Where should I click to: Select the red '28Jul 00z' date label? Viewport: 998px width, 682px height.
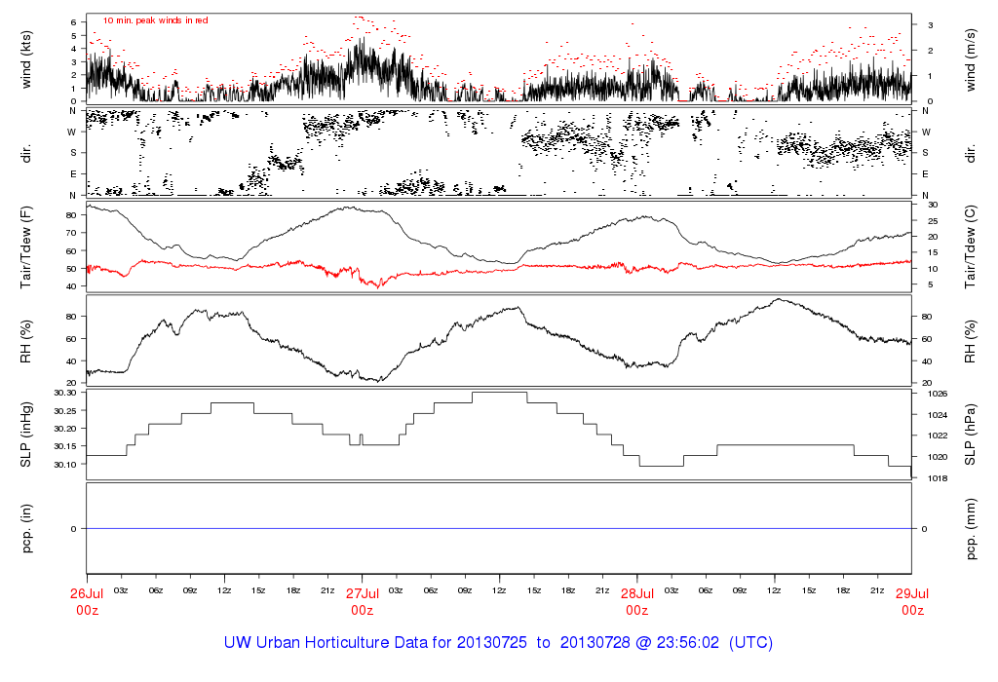tap(637, 602)
